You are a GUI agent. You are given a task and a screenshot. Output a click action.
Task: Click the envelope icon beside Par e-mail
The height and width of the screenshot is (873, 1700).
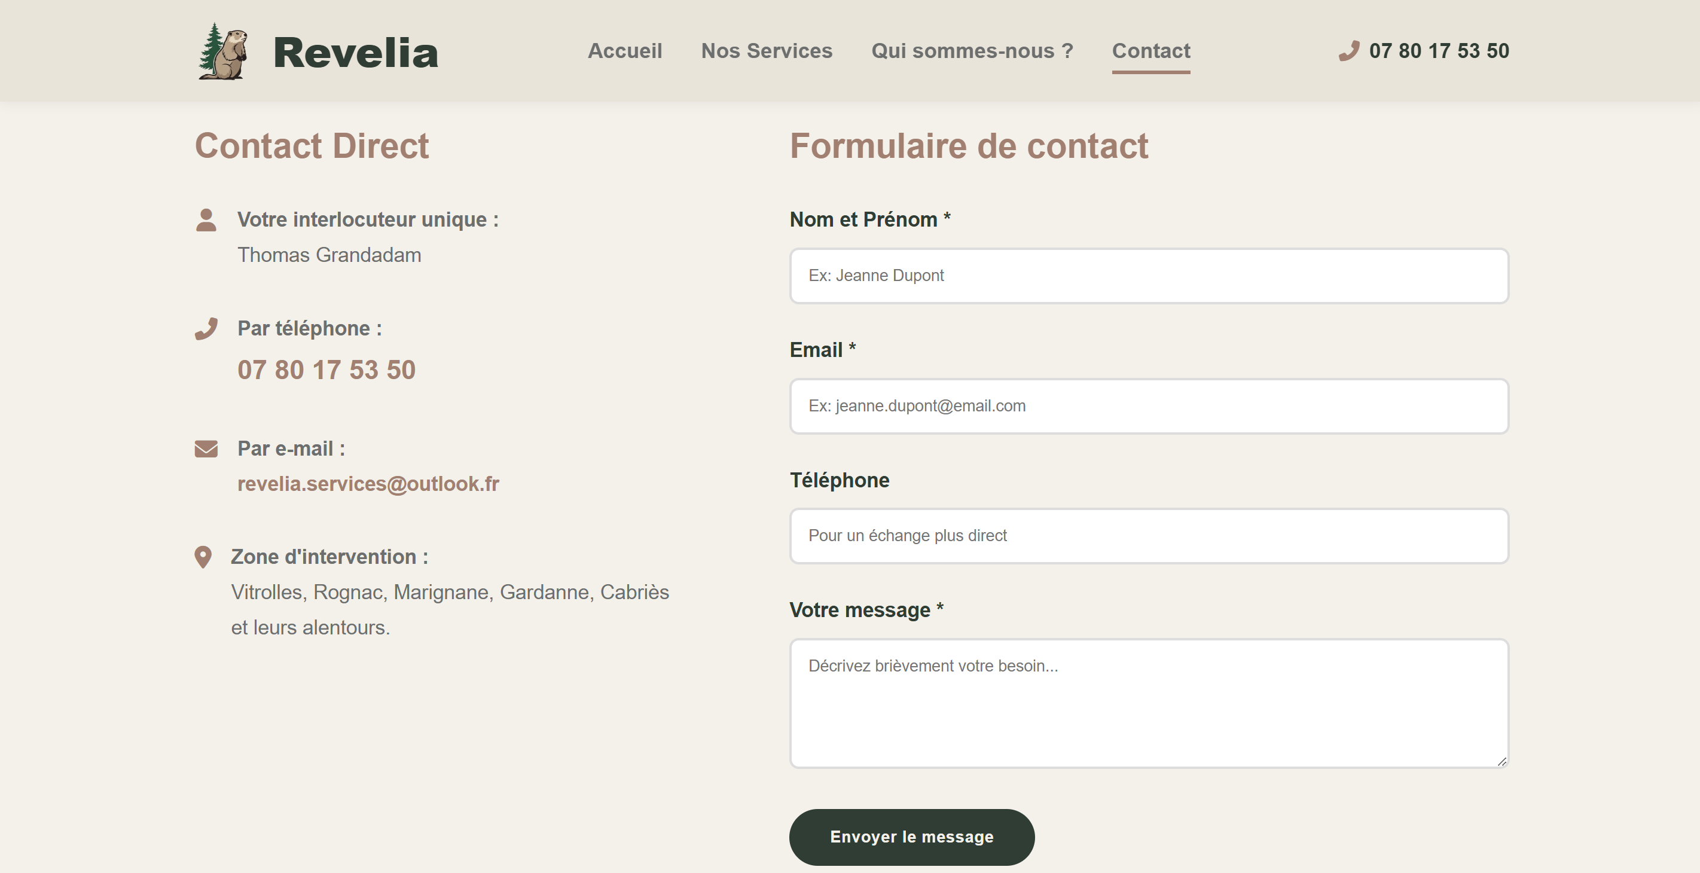[x=205, y=448]
